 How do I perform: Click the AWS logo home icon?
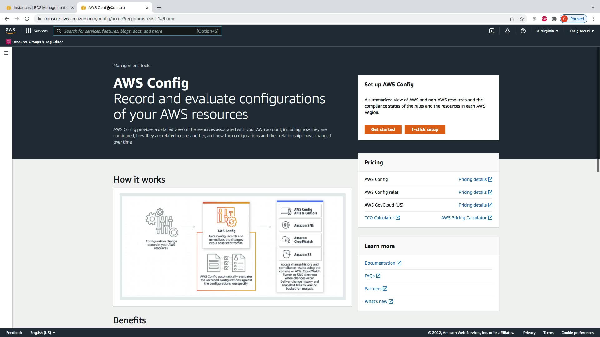click(x=10, y=31)
